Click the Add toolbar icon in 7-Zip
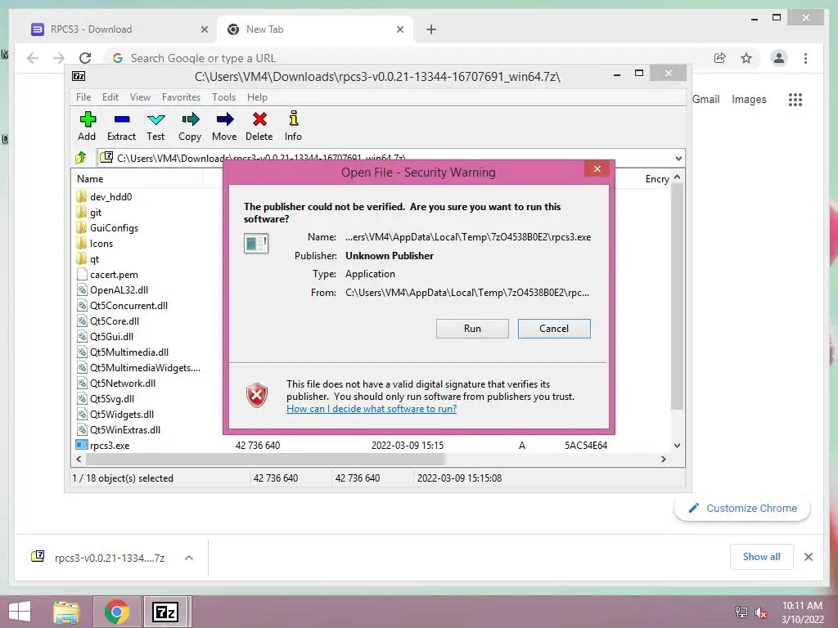The image size is (838, 628). pos(87,126)
